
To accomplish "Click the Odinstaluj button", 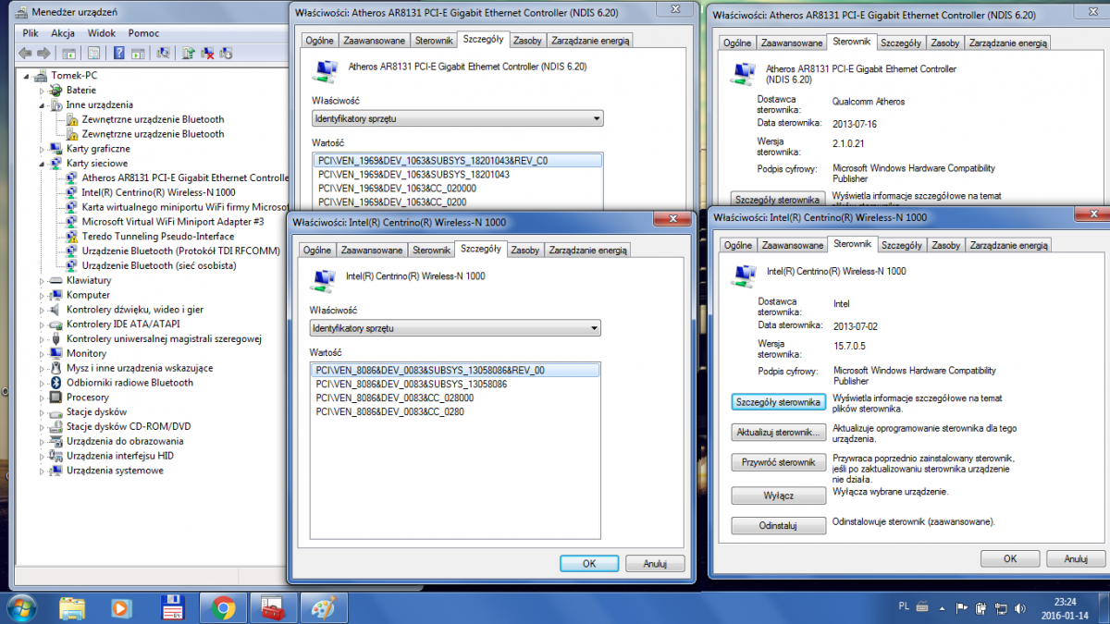I will (778, 526).
